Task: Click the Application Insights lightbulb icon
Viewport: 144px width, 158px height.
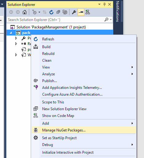Action: [36, 87]
